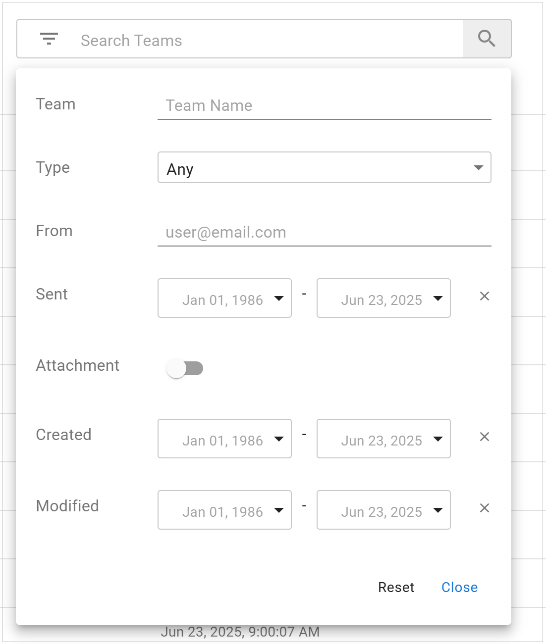Viewport: 546px width, 644px height.
Task: Open the Modified start date picker
Action: click(x=224, y=510)
